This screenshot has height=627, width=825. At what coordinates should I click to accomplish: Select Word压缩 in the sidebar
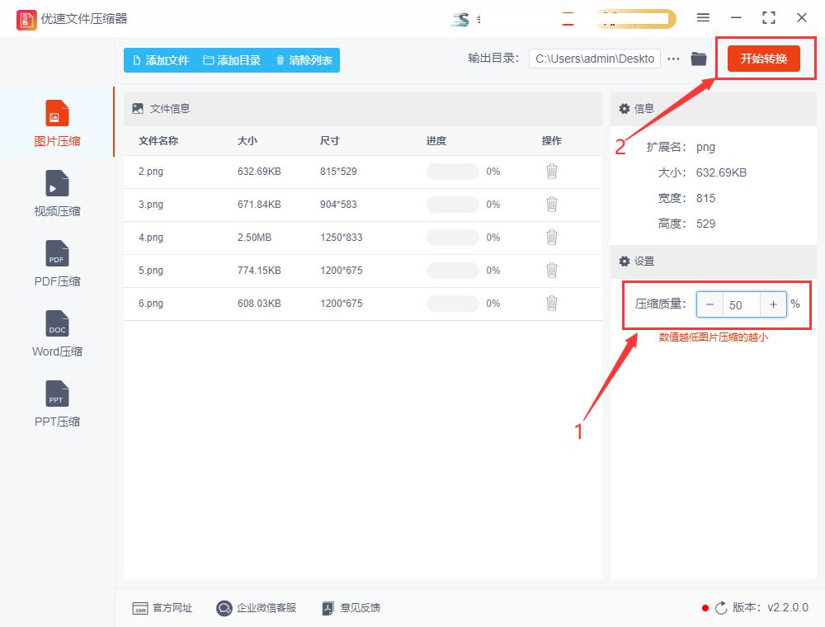55,334
